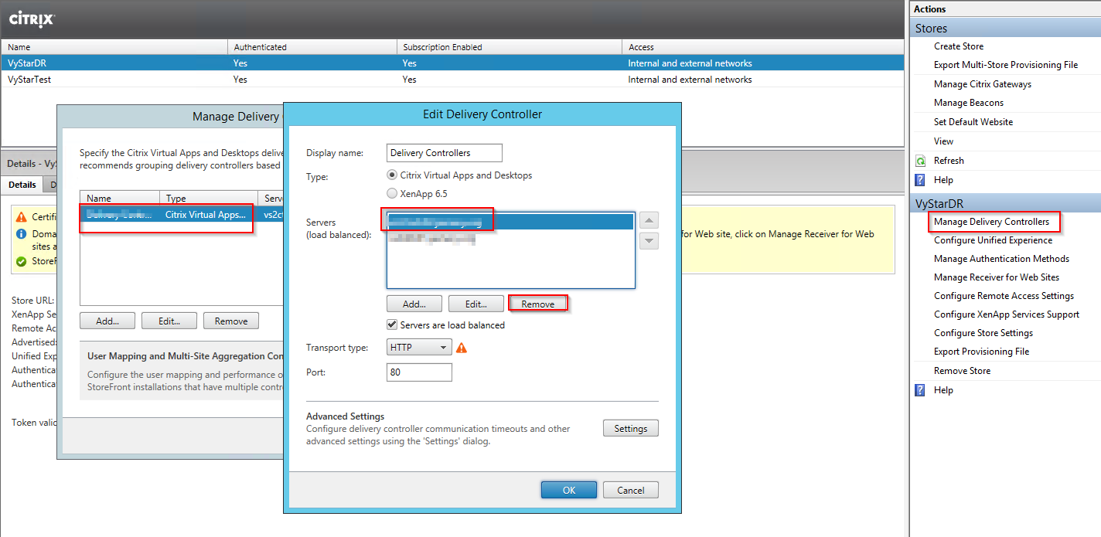Click Remove under the Servers list
Image resolution: width=1101 pixels, height=537 pixels.
click(538, 304)
